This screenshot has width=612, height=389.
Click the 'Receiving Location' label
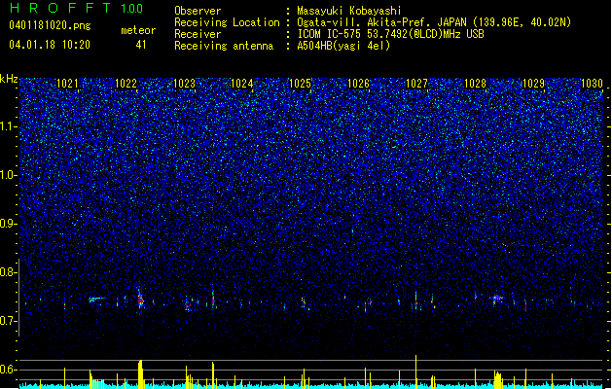tap(227, 22)
